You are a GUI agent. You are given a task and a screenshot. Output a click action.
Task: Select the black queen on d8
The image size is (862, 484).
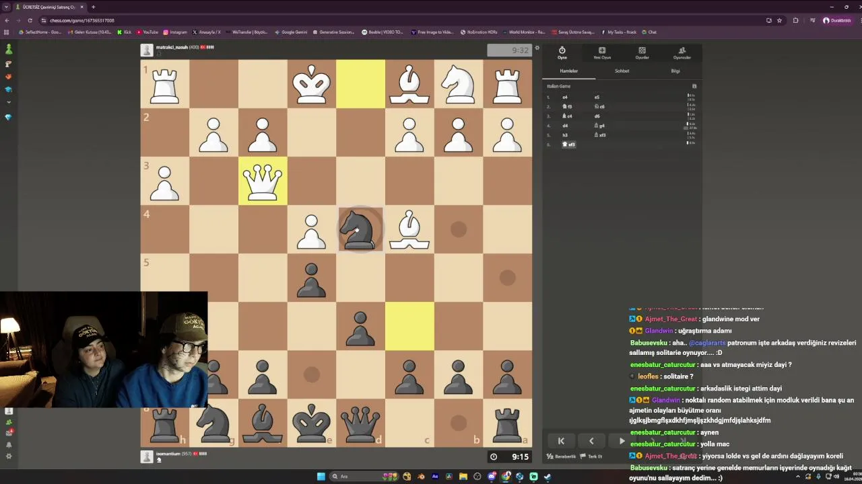pyautogui.click(x=360, y=423)
